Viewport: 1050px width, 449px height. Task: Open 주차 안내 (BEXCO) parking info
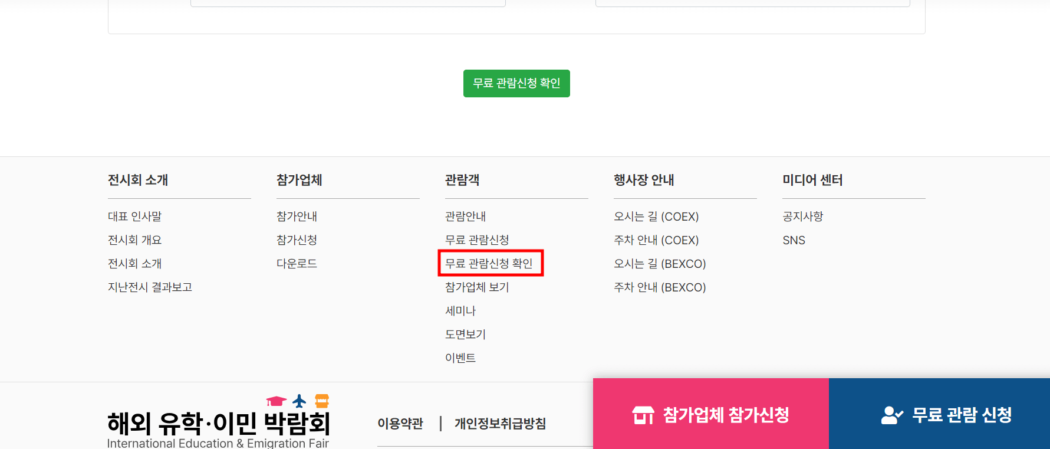coord(659,287)
